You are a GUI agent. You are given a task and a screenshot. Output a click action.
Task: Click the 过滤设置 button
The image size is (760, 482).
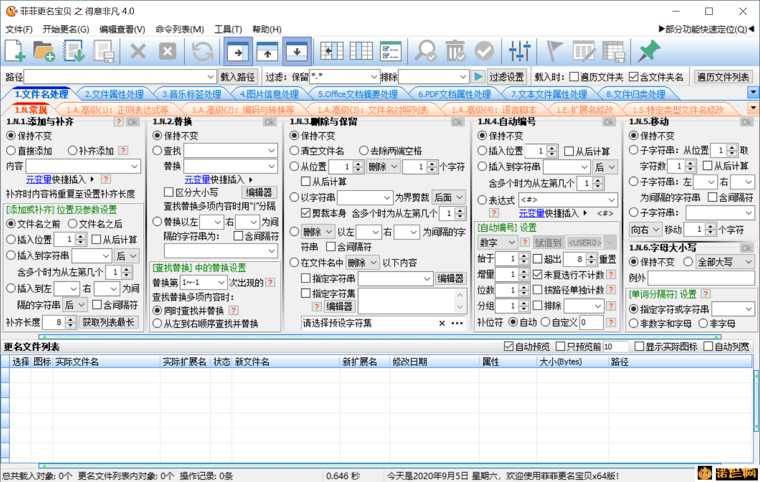[507, 76]
